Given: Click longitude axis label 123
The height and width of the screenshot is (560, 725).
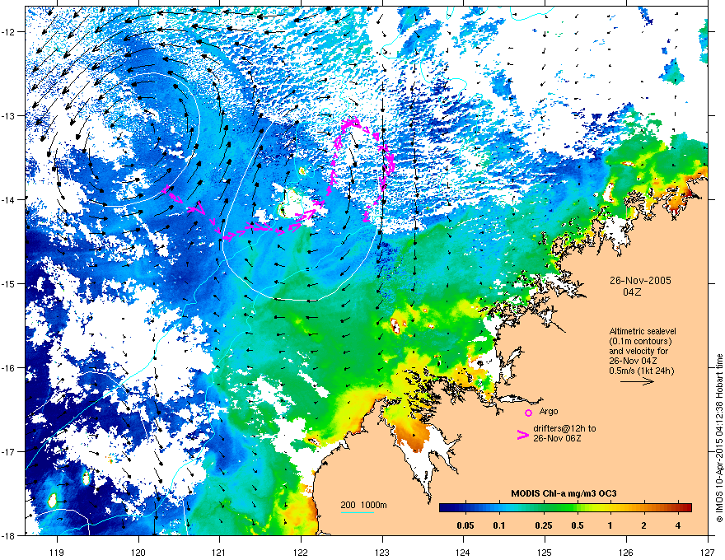Looking at the screenshot, I should pyautogui.click(x=382, y=552).
